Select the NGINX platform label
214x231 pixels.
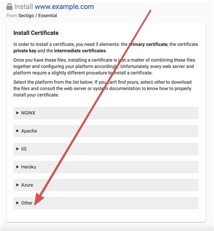[28, 113]
